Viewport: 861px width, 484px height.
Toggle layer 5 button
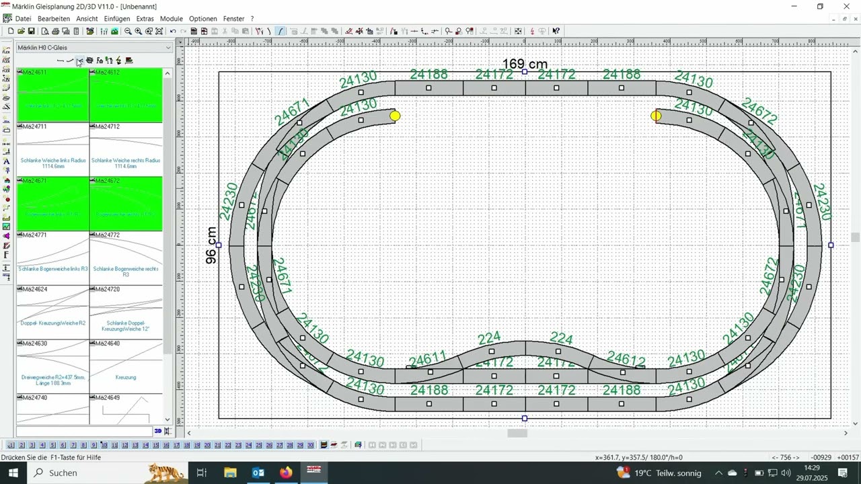pos(52,445)
